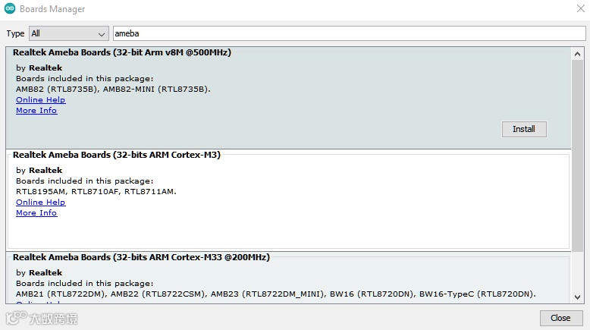590x330 pixels.
Task: Close the Boards Manager with the Close button
Action: click(x=560, y=318)
